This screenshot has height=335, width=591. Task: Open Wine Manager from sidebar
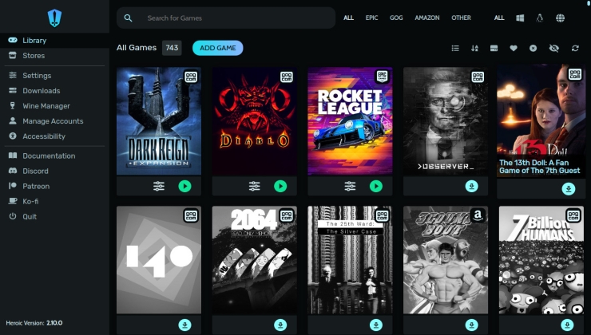pyautogui.click(x=46, y=106)
